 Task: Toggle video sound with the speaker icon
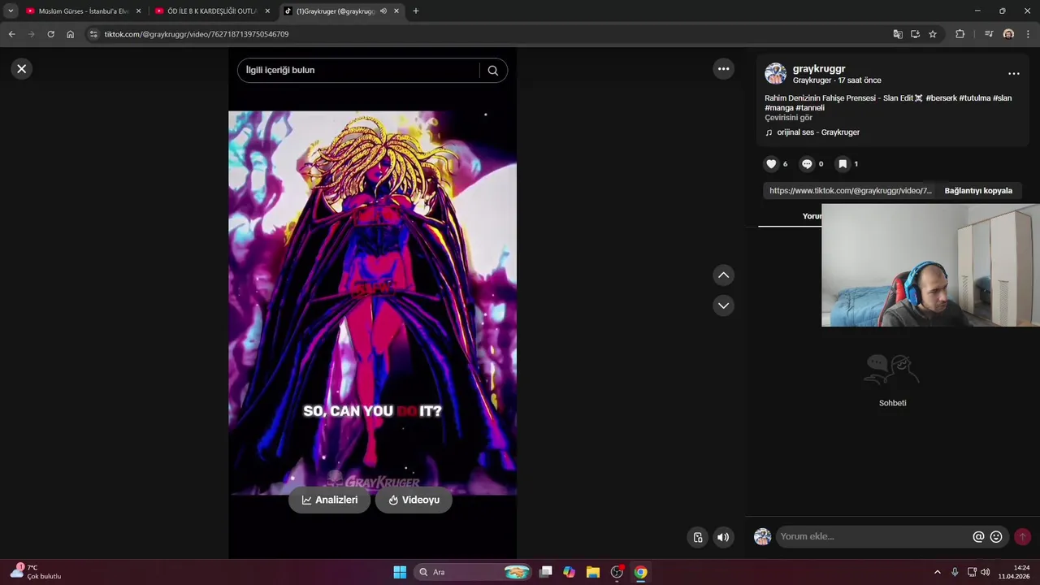click(x=723, y=537)
